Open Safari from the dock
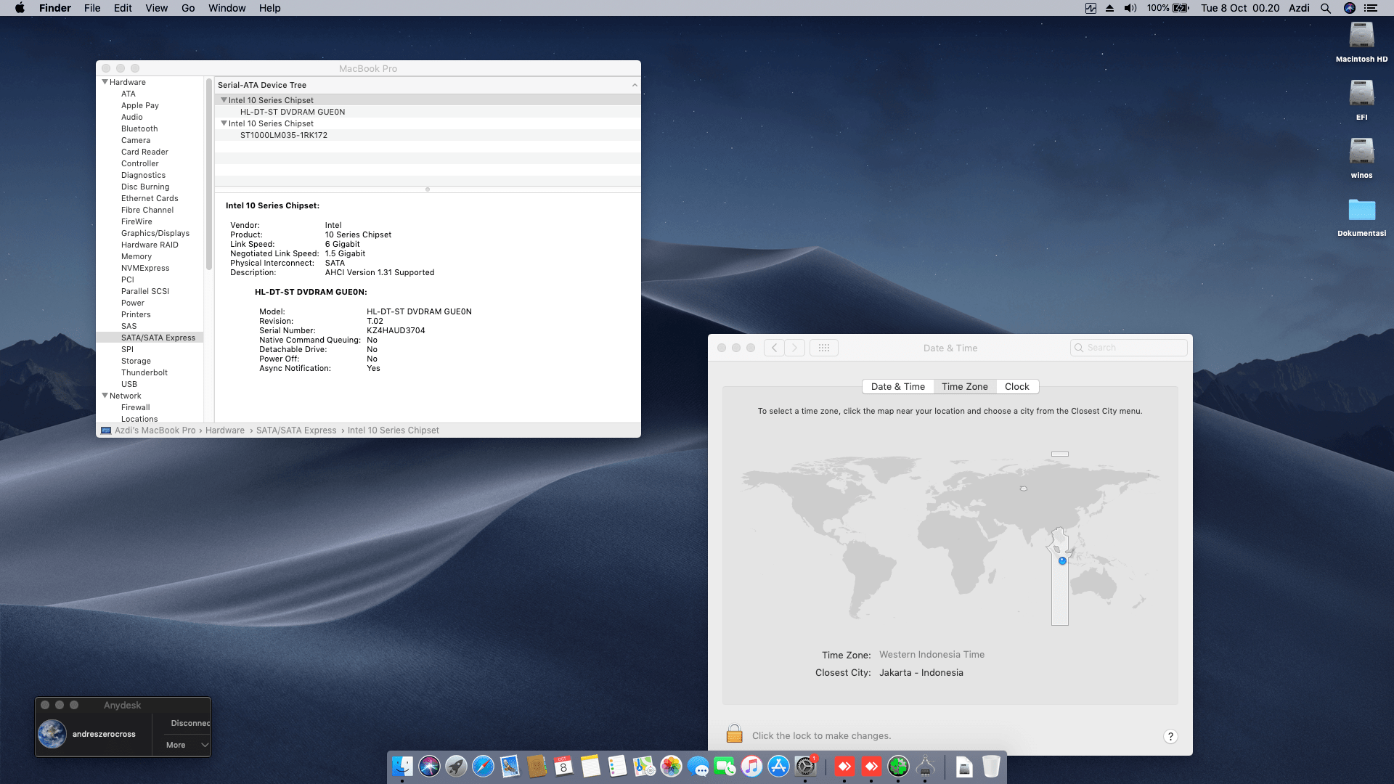 tap(483, 767)
